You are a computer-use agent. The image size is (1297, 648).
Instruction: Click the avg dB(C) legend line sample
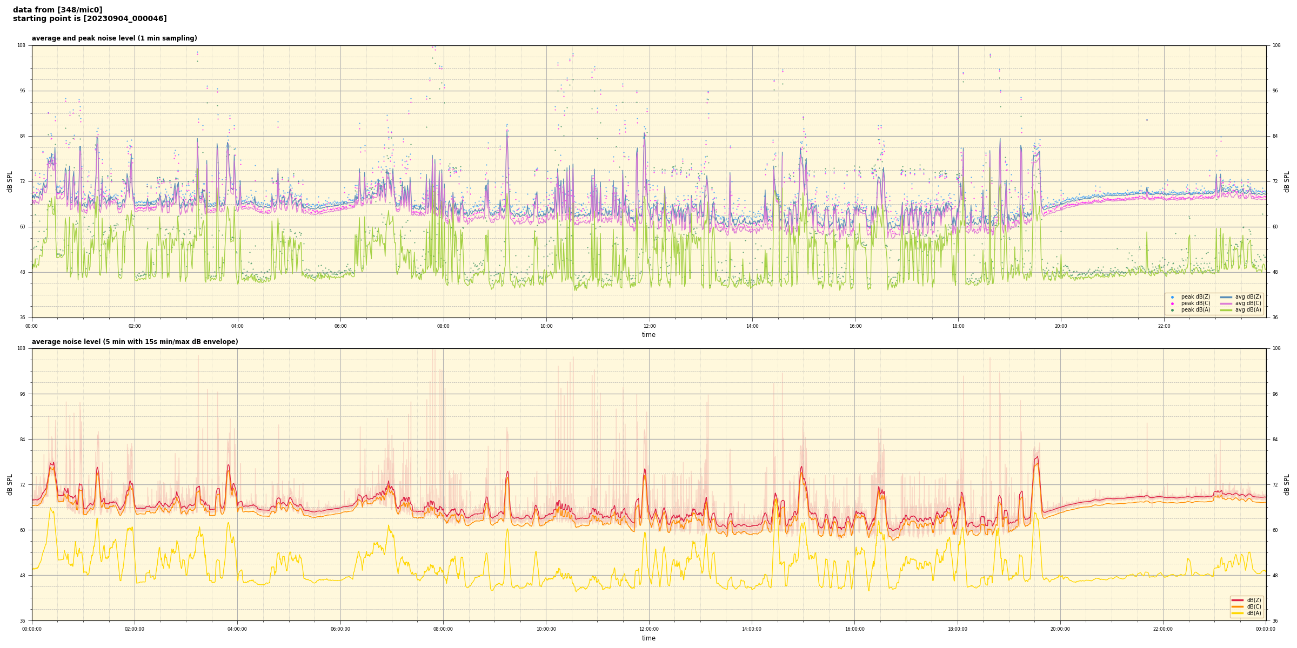pyautogui.click(x=1226, y=303)
